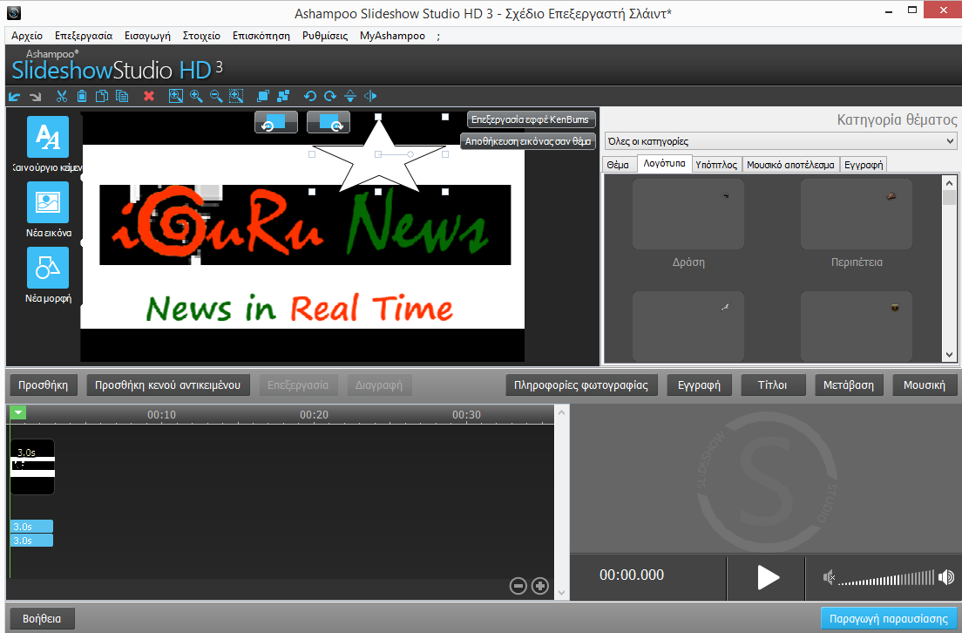Switch to the Υπότιτλος tab

point(717,164)
